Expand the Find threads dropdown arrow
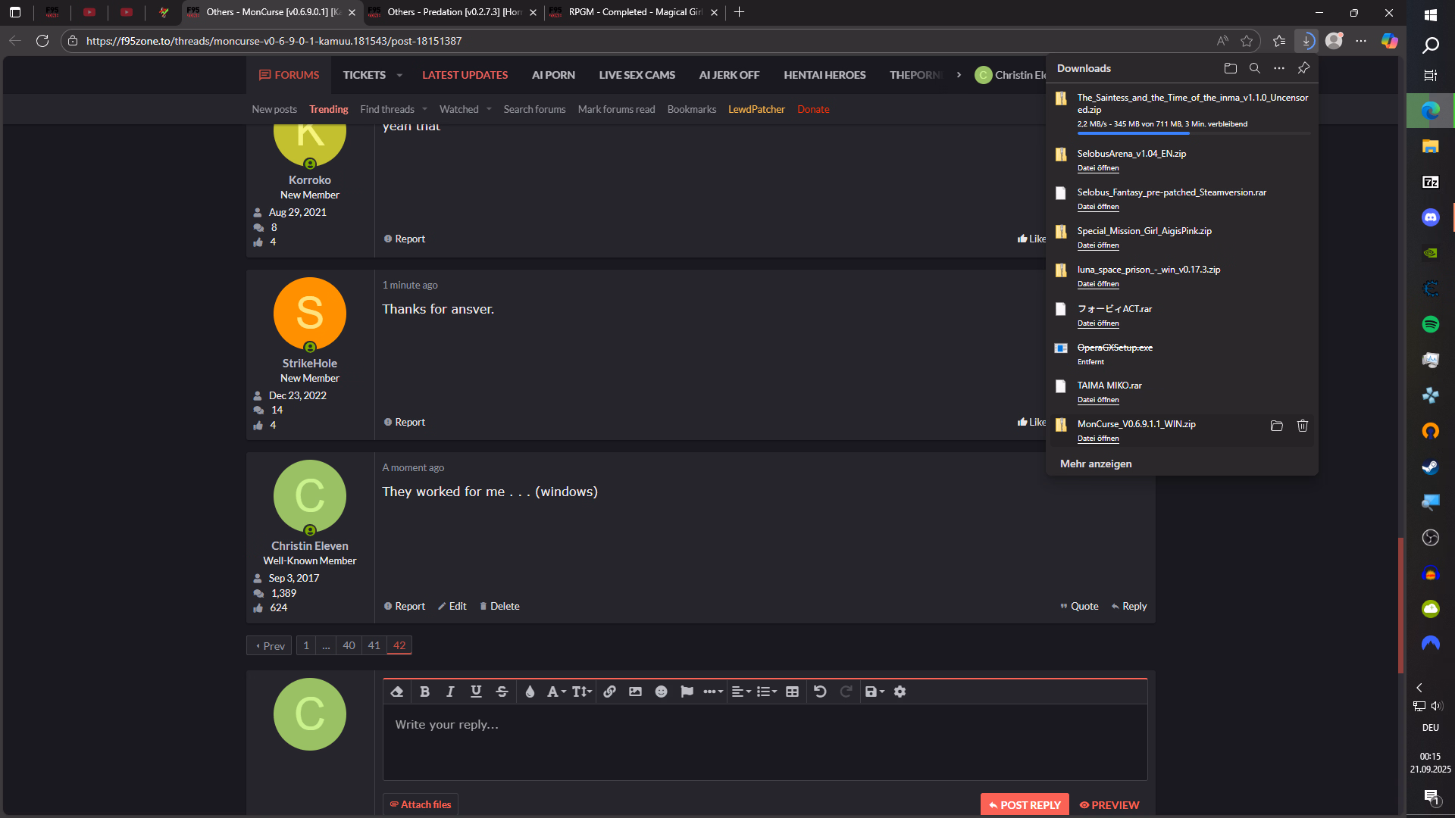The image size is (1455, 818). tap(424, 109)
